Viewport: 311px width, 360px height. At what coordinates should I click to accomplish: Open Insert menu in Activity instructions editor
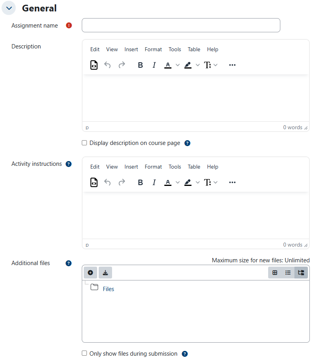coord(131,167)
